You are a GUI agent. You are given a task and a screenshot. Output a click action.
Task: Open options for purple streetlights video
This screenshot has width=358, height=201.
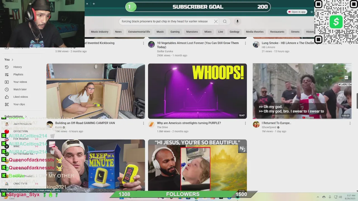(245, 123)
